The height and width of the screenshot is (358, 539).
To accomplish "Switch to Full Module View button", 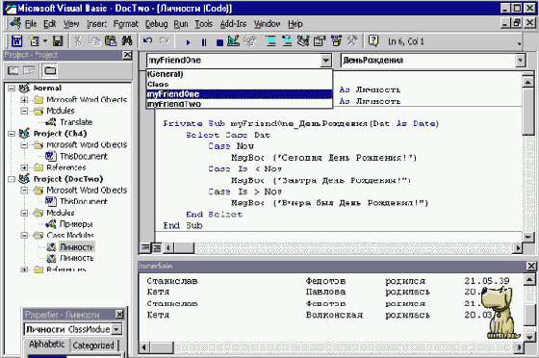I will pos(157,247).
